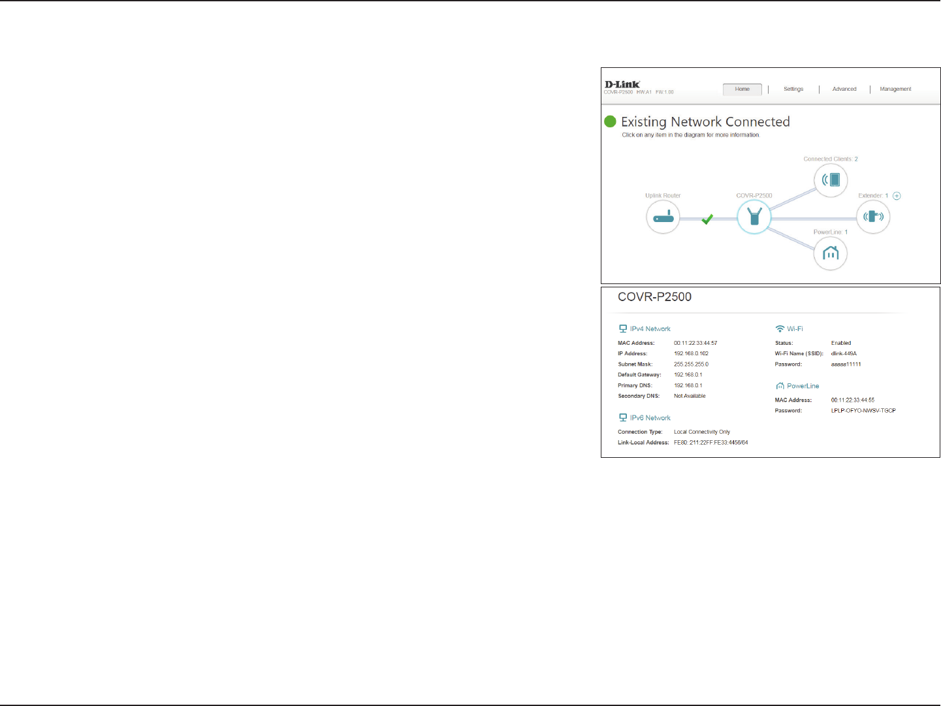Open the Management menu
This screenshot has height=706, width=941.
[x=895, y=89]
